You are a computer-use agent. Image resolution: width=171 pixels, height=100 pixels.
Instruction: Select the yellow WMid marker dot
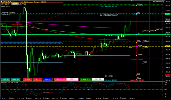click(143, 48)
